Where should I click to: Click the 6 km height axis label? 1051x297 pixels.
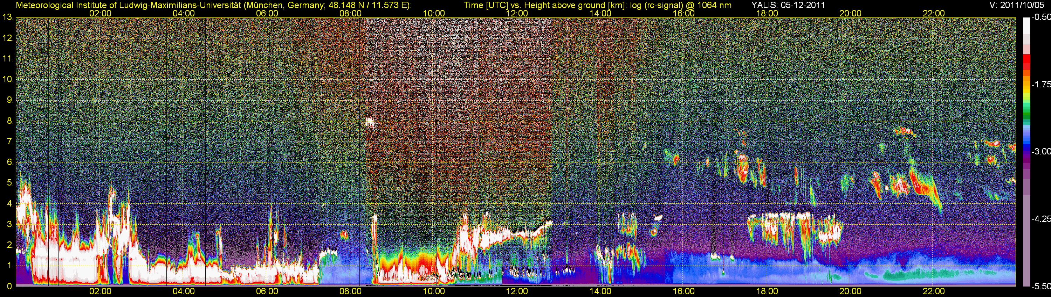click(10, 162)
